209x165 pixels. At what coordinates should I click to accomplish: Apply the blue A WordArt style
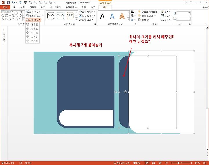[x=112, y=16]
